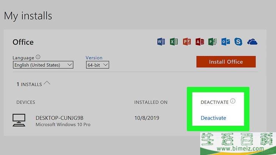Click the Office section title

pyautogui.click(x=23, y=42)
